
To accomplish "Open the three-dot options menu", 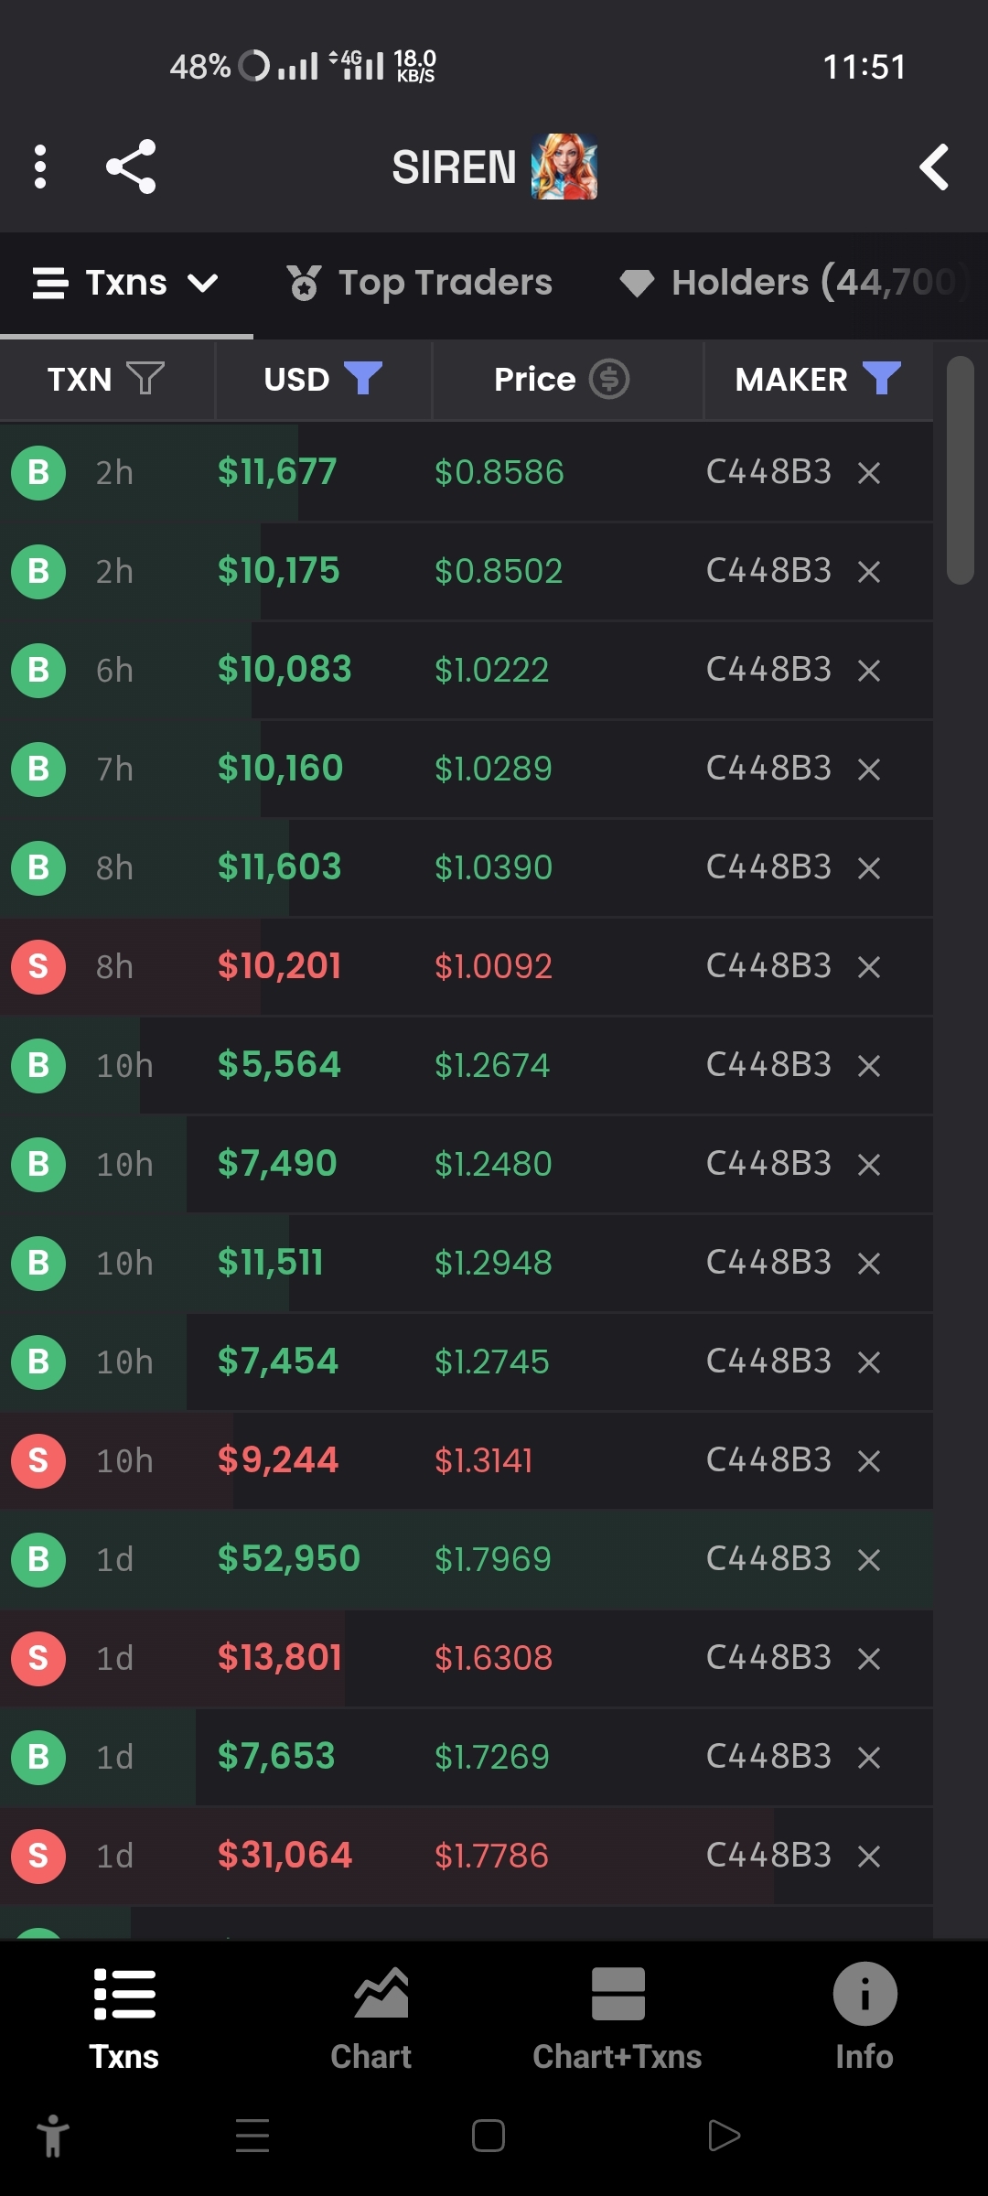I will click(x=39, y=167).
